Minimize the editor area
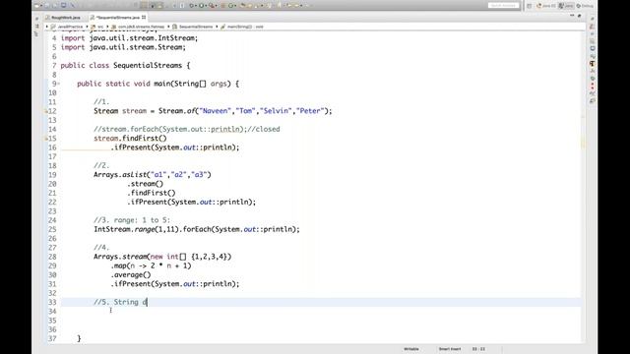Image resolution: width=630 pixels, height=354 pixels. (572, 16)
